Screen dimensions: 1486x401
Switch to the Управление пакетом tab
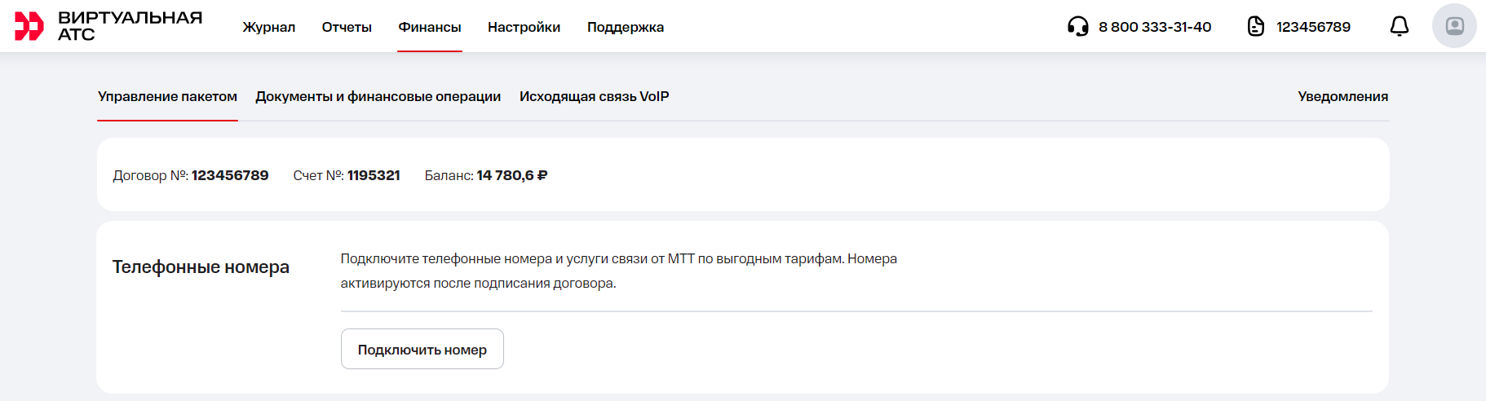(x=167, y=96)
